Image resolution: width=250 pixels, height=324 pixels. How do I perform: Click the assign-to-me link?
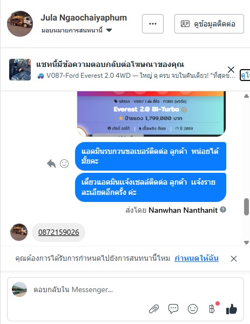197,258
